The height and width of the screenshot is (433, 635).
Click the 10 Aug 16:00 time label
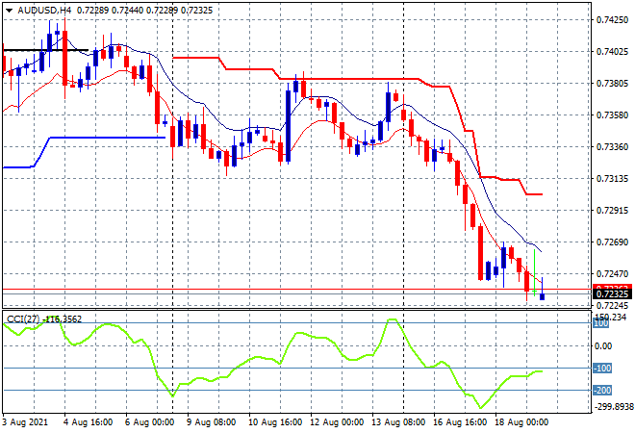click(277, 421)
